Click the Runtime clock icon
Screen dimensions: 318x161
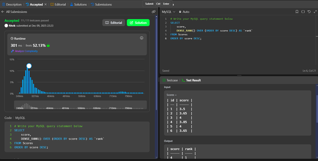point(12,39)
